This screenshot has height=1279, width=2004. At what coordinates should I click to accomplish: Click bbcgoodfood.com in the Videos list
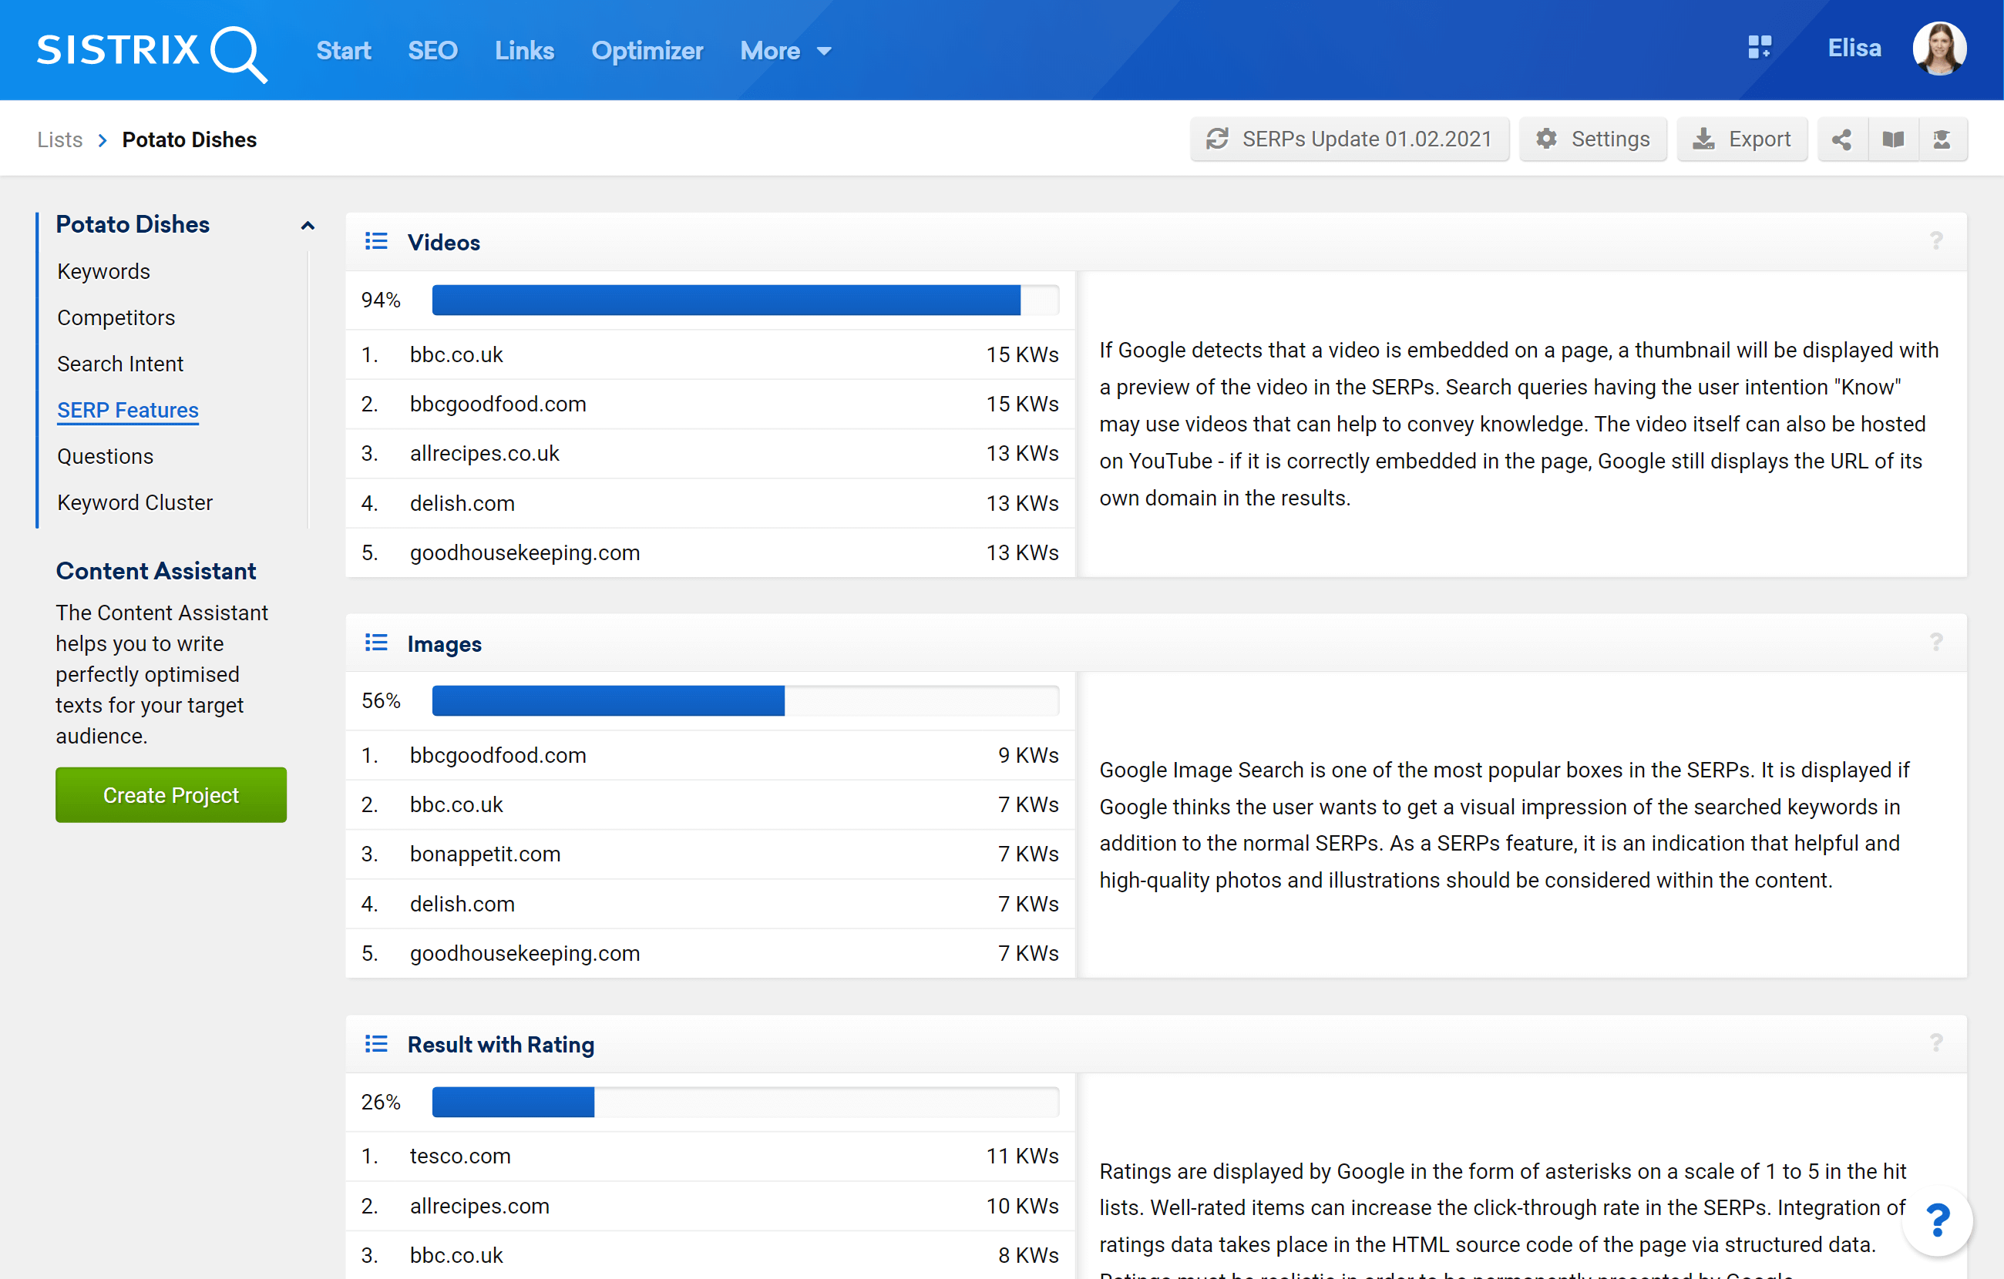point(499,404)
